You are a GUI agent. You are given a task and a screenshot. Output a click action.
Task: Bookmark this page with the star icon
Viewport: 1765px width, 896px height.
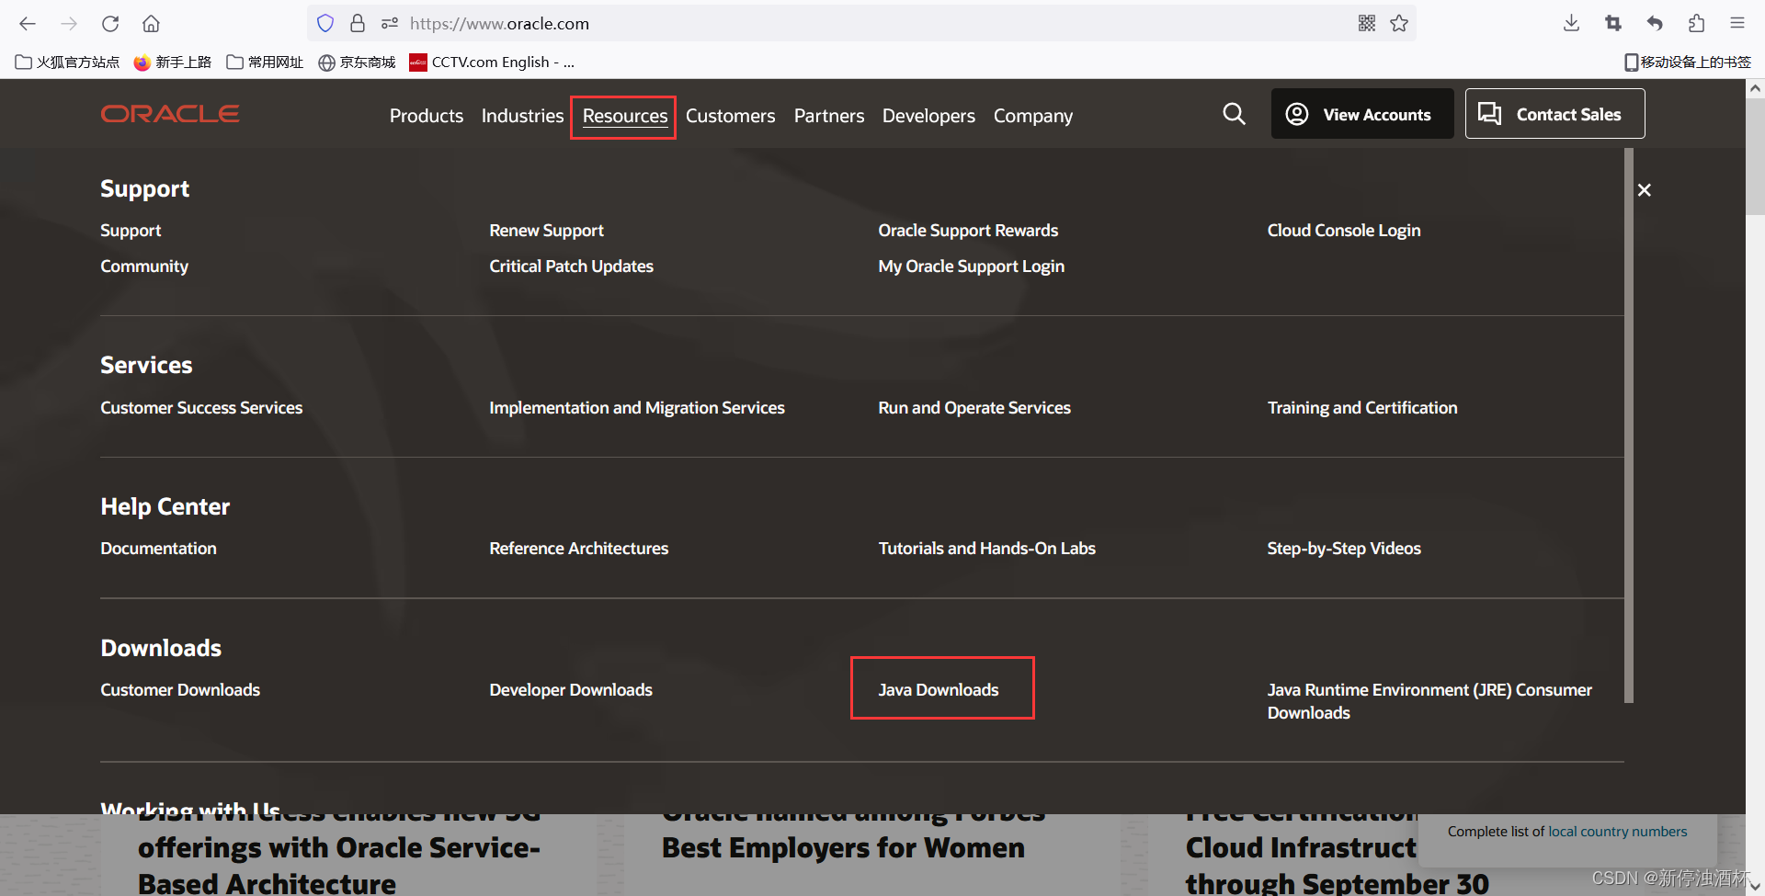click(1399, 24)
